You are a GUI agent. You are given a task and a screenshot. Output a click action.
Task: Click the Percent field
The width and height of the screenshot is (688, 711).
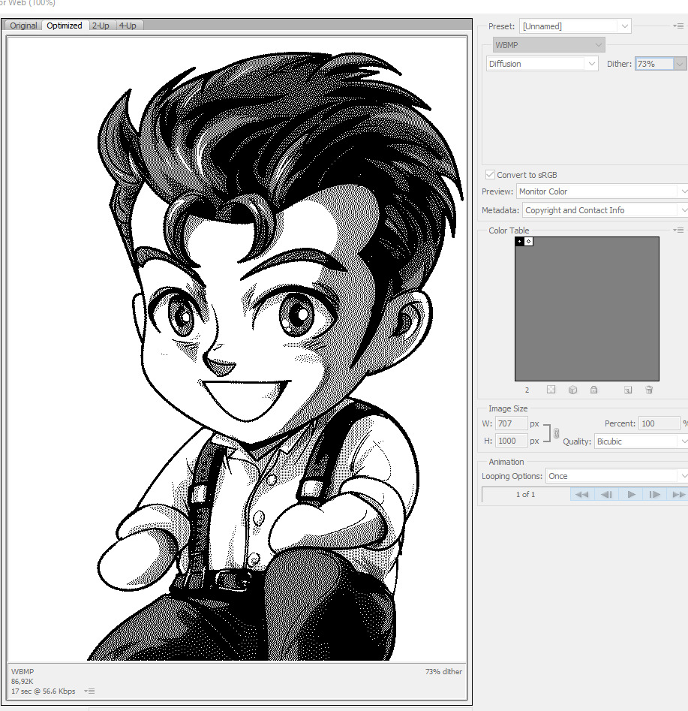tap(659, 423)
